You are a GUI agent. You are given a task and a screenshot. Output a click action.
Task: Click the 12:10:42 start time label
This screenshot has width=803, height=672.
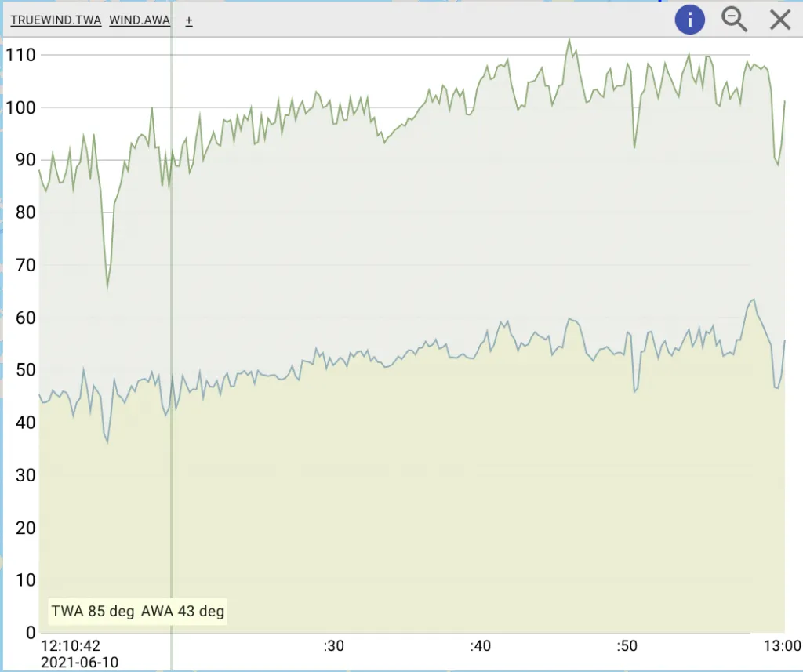71,646
